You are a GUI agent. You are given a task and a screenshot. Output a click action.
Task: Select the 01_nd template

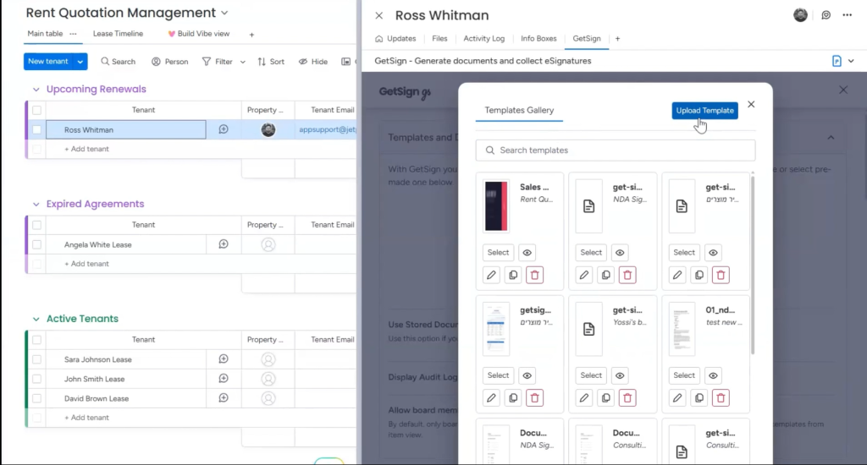684,375
